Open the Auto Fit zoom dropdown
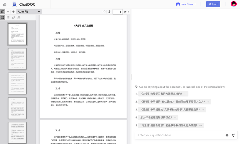 [x=29, y=12]
